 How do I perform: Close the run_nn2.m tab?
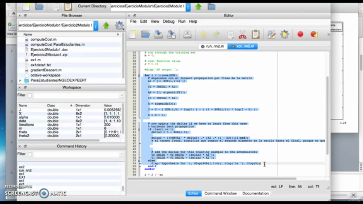[x=203, y=46]
